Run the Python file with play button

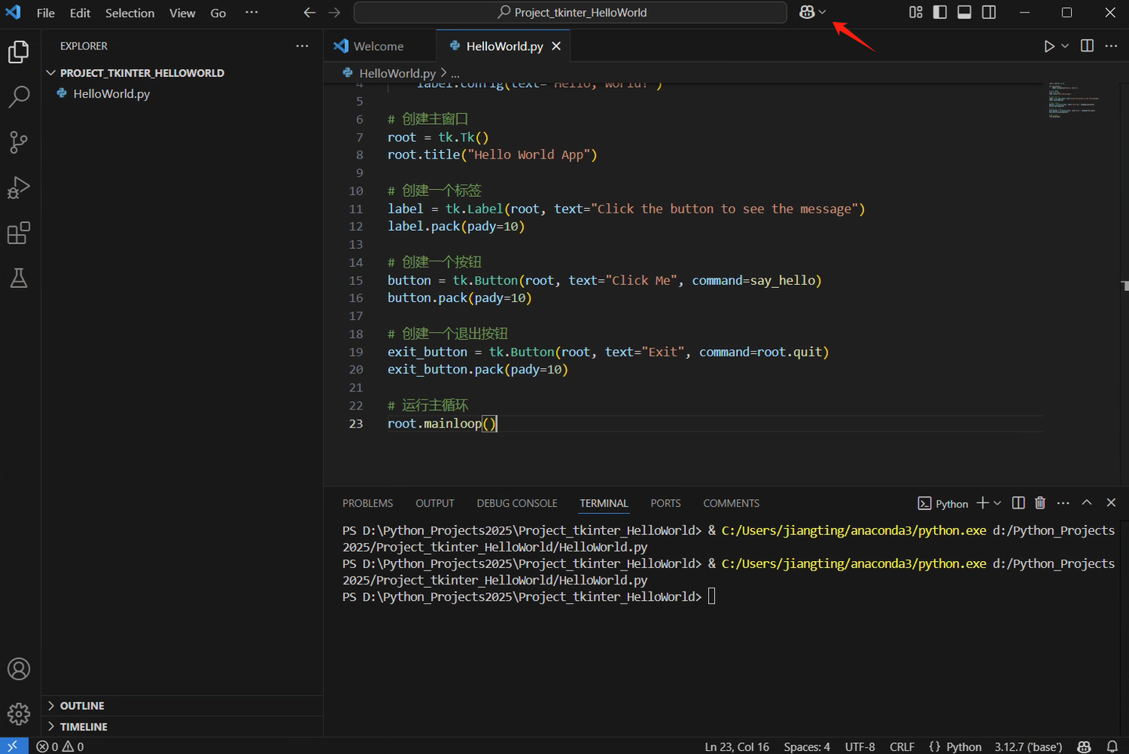point(1049,46)
